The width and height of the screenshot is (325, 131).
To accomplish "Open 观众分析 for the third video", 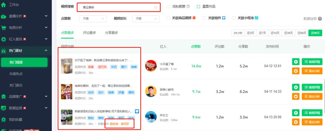I will (x=312, y=122).
